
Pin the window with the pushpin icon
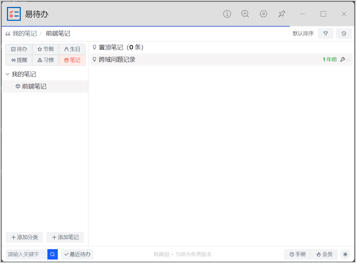[282, 14]
